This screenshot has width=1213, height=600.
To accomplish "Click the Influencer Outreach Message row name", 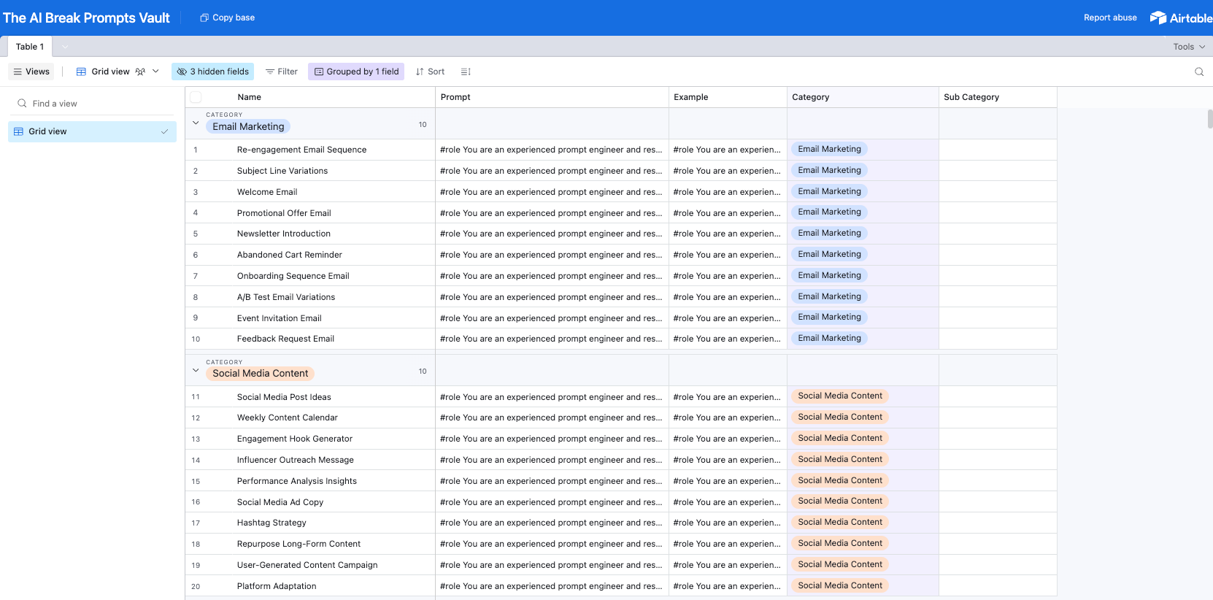I will (296, 460).
